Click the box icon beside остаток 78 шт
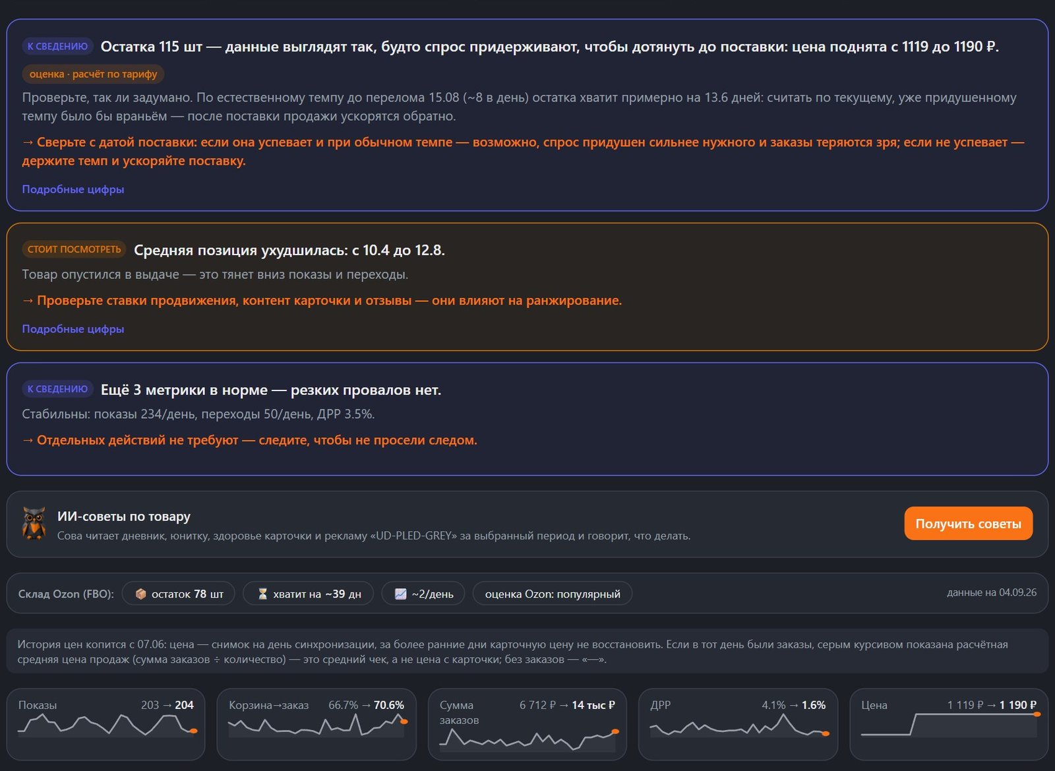The image size is (1055, 771). pos(140,594)
